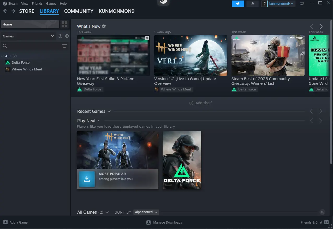Screen dimensions: 333x229
Task: Click the question mark help icon
Action: (265, 4)
